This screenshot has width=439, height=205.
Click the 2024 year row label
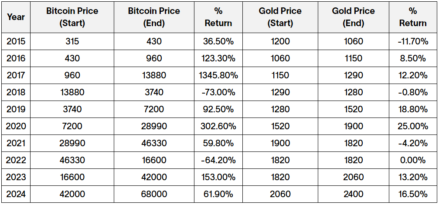pos(16,194)
